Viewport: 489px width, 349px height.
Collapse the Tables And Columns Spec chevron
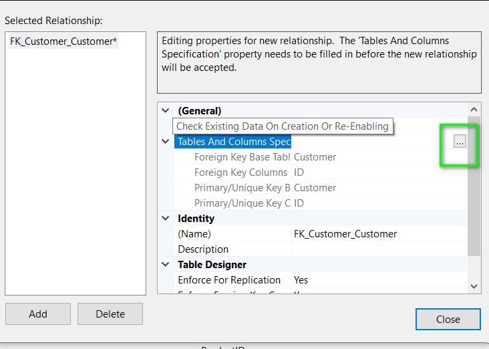(166, 142)
